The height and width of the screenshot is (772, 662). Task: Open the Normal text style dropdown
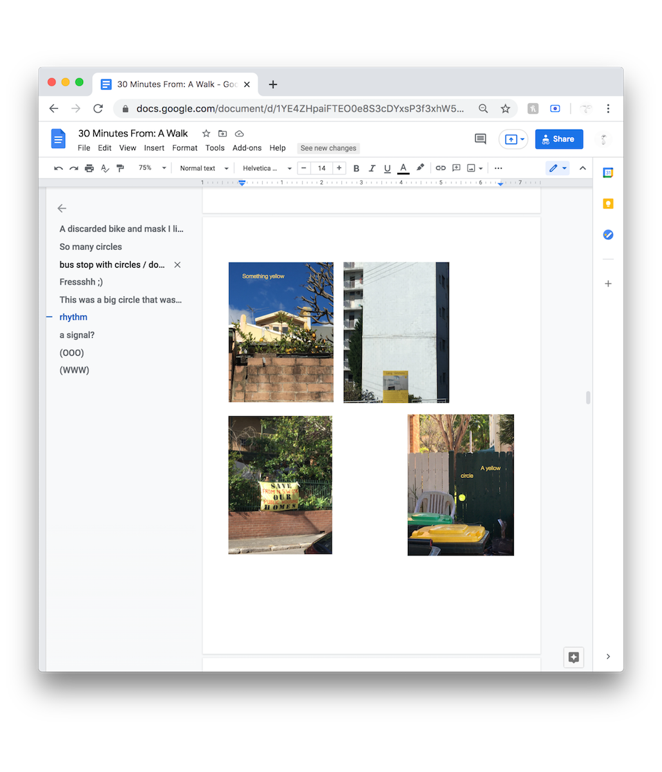pyautogui.click(x=203, y=169)
